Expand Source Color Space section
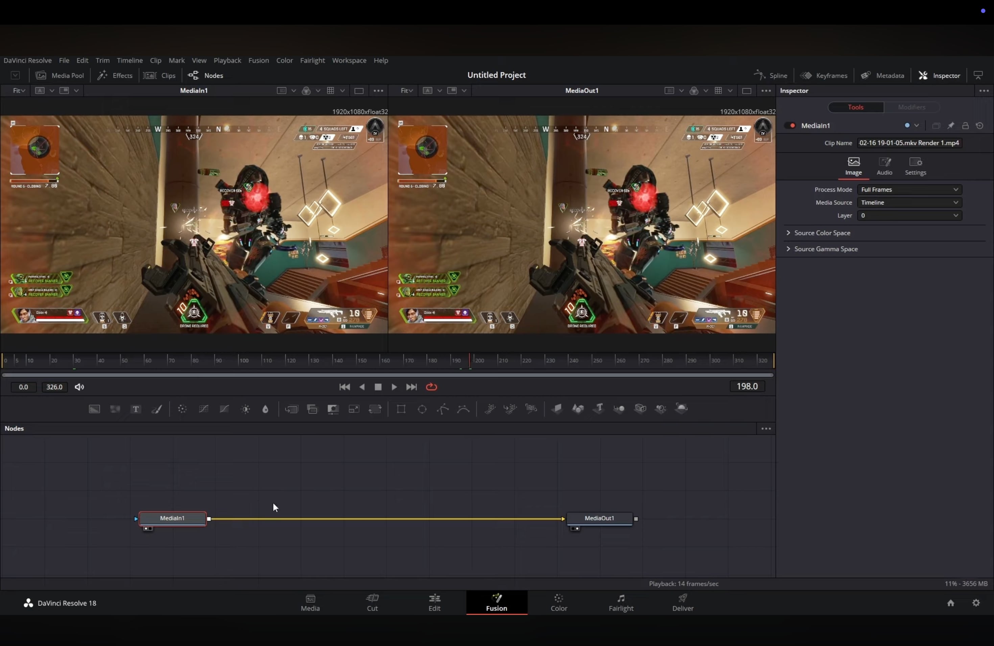This screenshot has width=994, height=646. click(822, 233)
